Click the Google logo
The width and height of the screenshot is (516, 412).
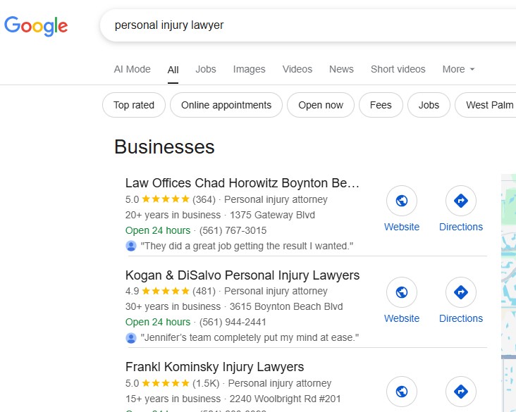36,25
